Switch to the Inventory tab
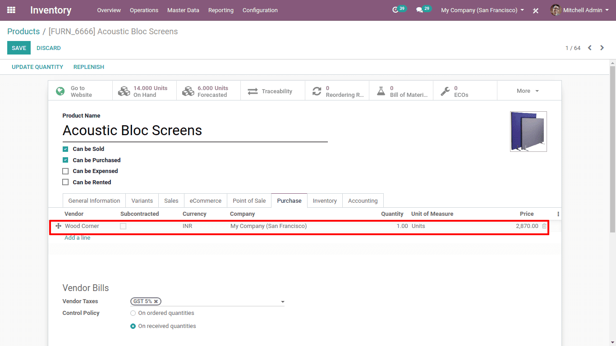Image resolution: width=616 pixels, height=346 pixels. 325,200
